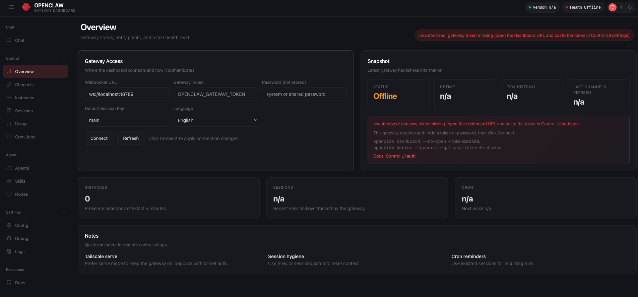The height and width of the screenshot is (297, 638).
Task: Click the Sessions document icon
Action: 9,111
